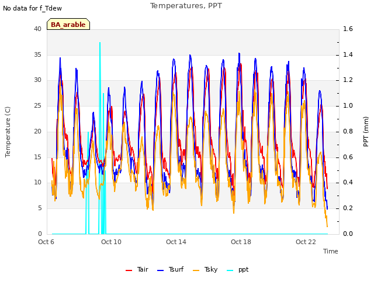The width and height of the screenshot is (374, 281).
Task: Click the BA_arable site label
Action: (68, 25)
